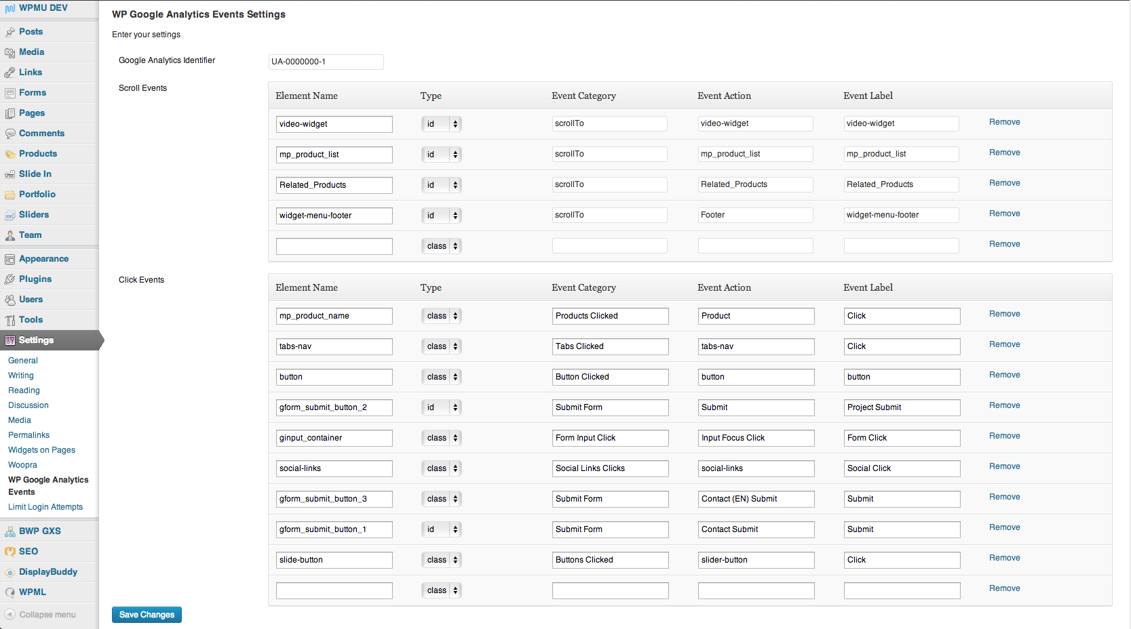Image resolution: width=1131 pixels, height=629 pixels.
Task: Click the Posts pushpin icon in sidebar
Action: (x=10, y=32)
